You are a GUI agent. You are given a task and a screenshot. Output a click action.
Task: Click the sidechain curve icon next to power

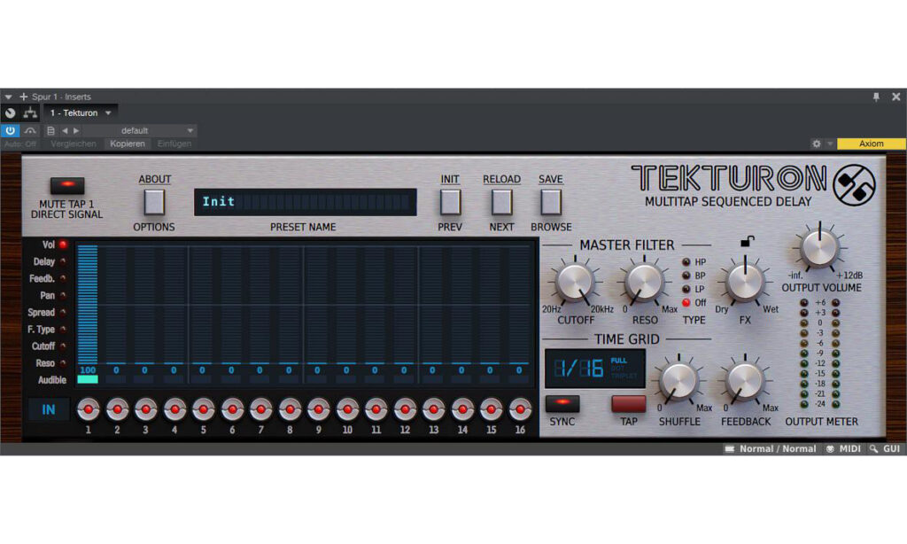tap(30, 131)
